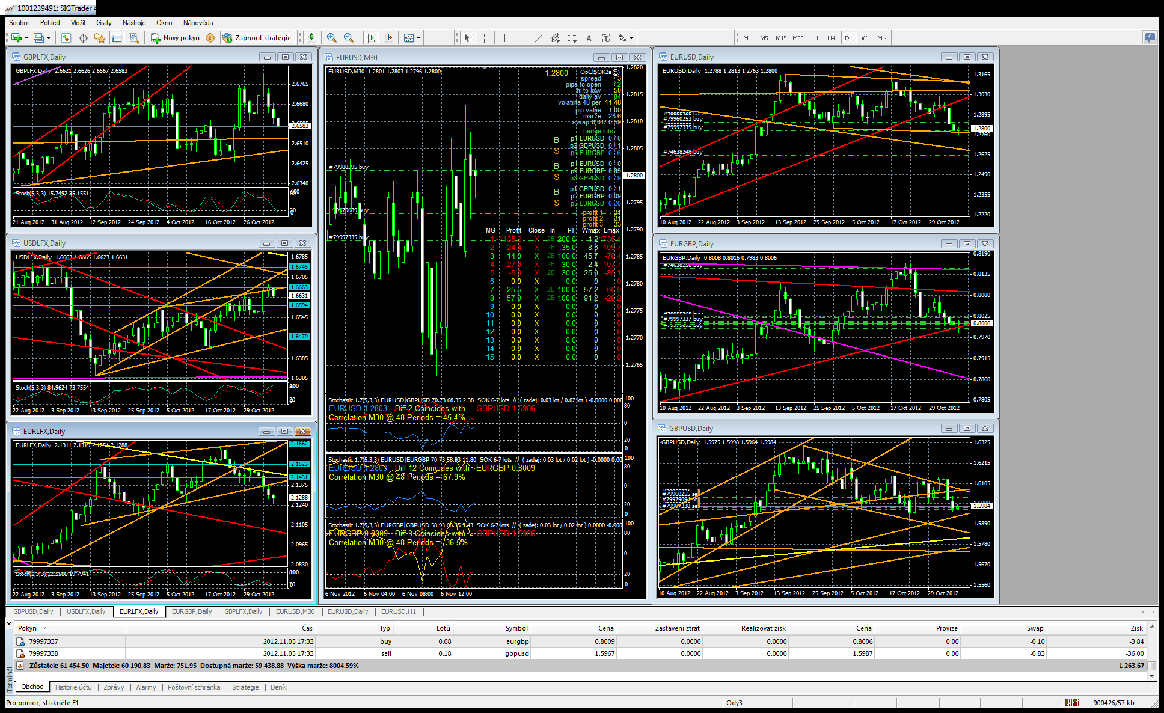Click the orange diamond alert icon
Image resolution: width=1164 pixels, height=713 pixels.
[210, 38]
